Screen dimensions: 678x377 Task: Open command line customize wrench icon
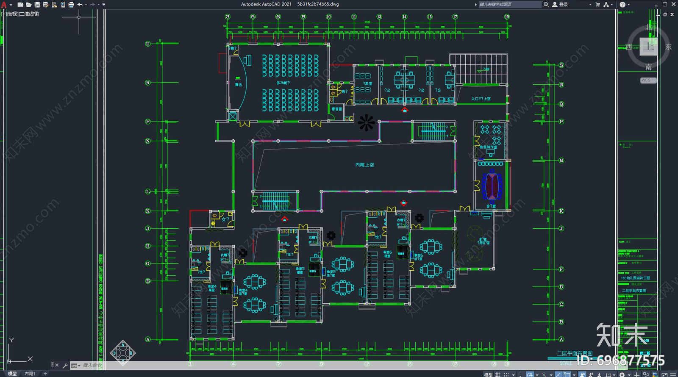click(x=65, y=365)
